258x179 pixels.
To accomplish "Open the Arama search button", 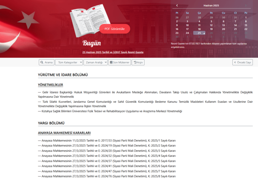I will 46,62.
